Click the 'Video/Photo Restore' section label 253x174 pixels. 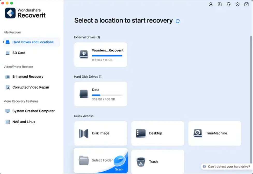coord(18,67)
